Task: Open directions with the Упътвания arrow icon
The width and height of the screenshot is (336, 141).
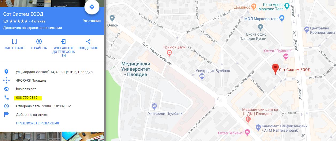Action: pos(92,7)
